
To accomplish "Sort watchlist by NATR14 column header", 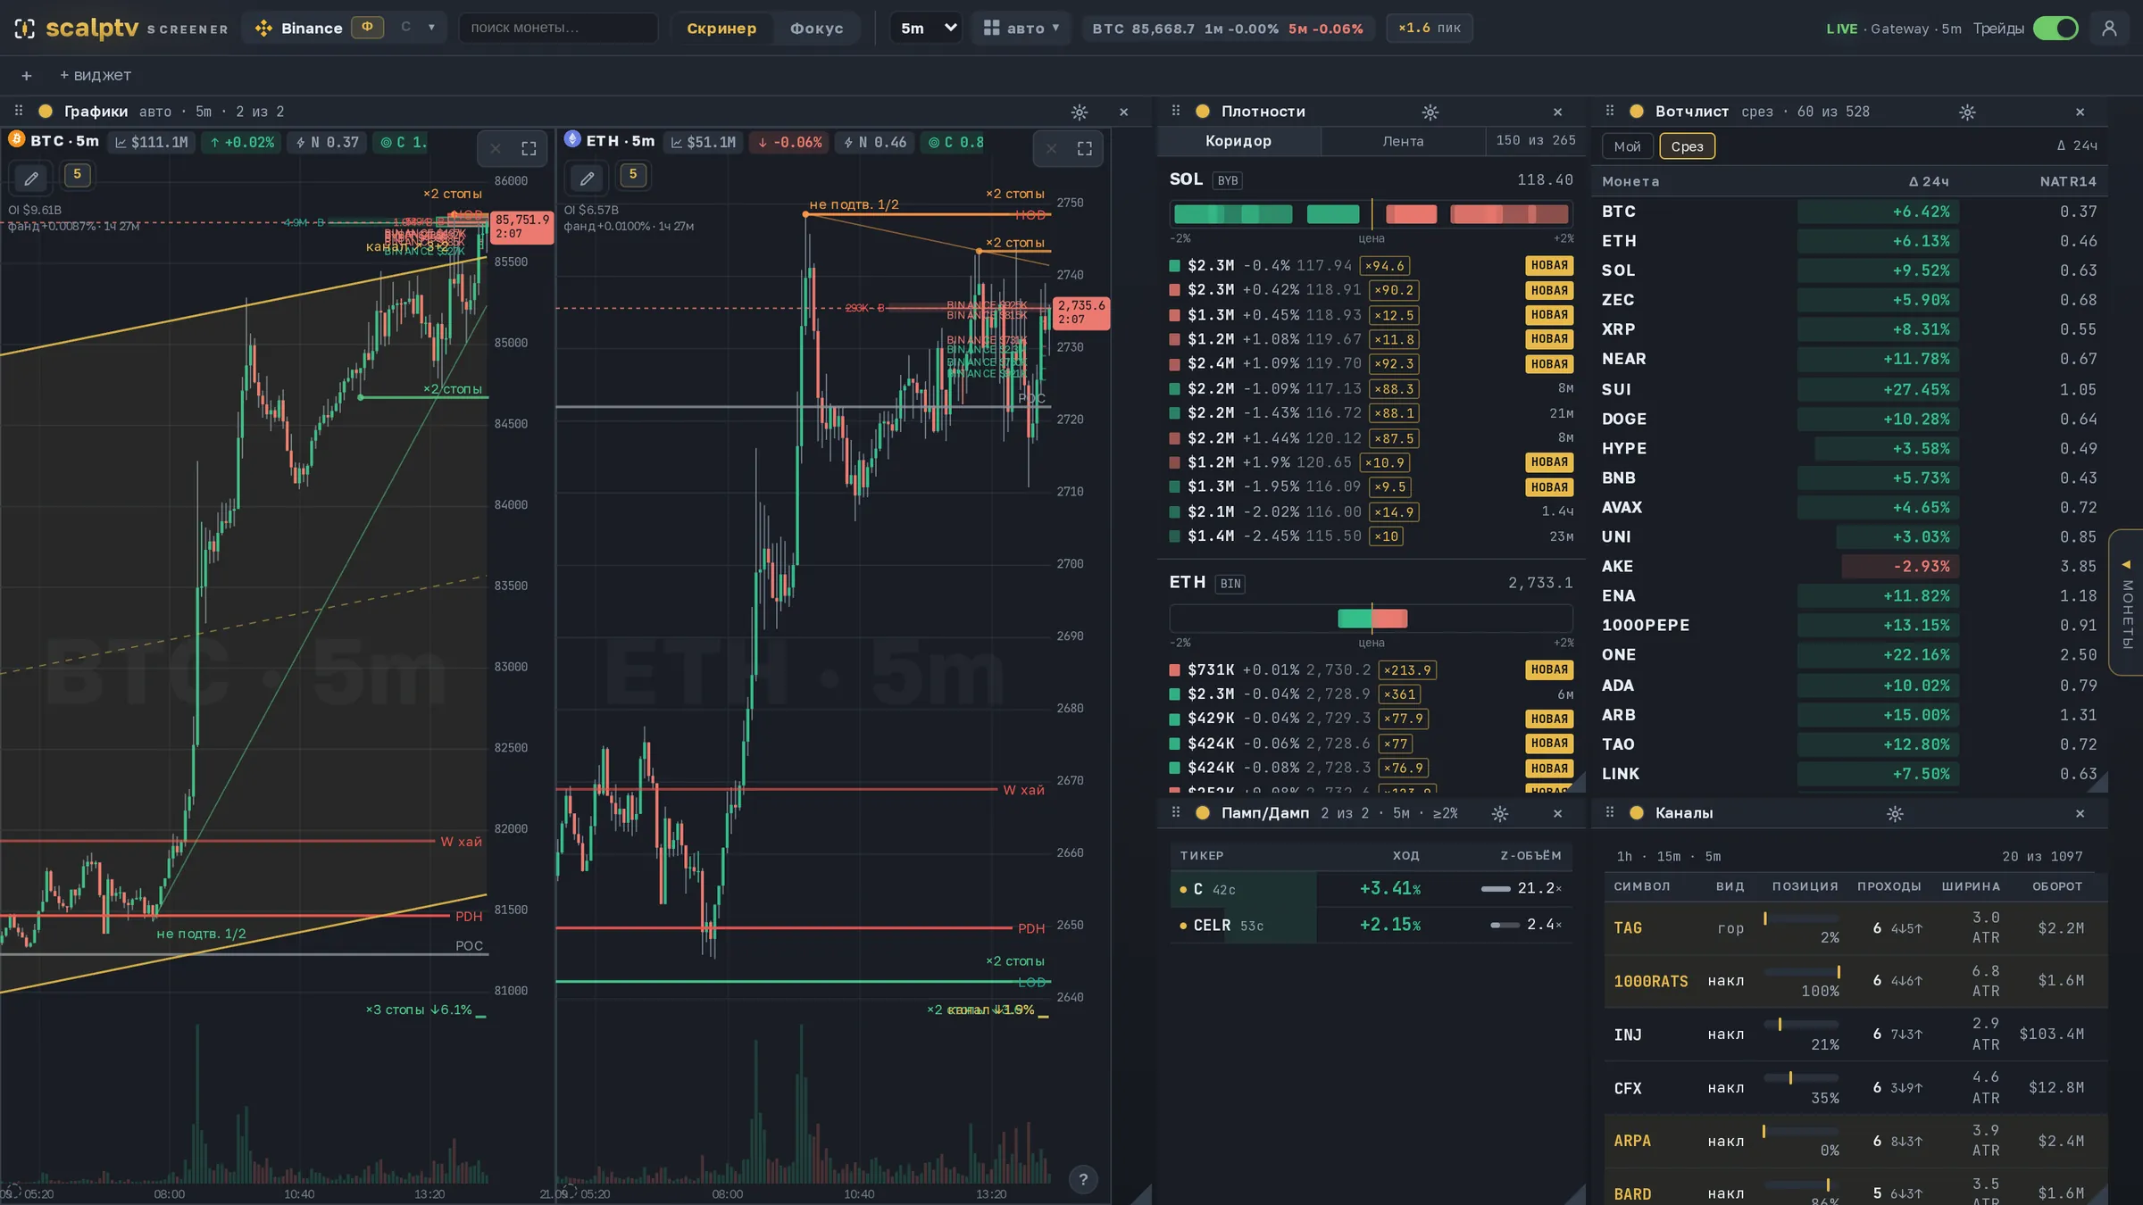I will pyautogui.click(x=2067, y=182).
